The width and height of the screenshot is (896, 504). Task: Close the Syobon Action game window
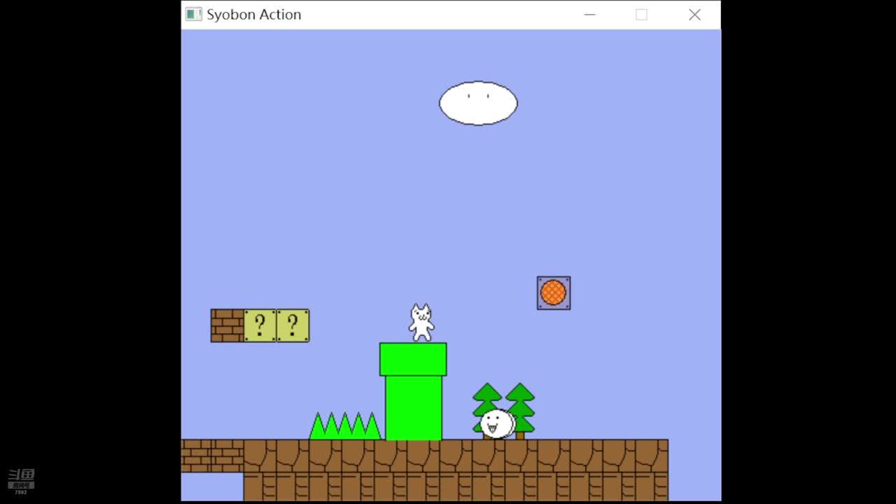click(694, 15)
